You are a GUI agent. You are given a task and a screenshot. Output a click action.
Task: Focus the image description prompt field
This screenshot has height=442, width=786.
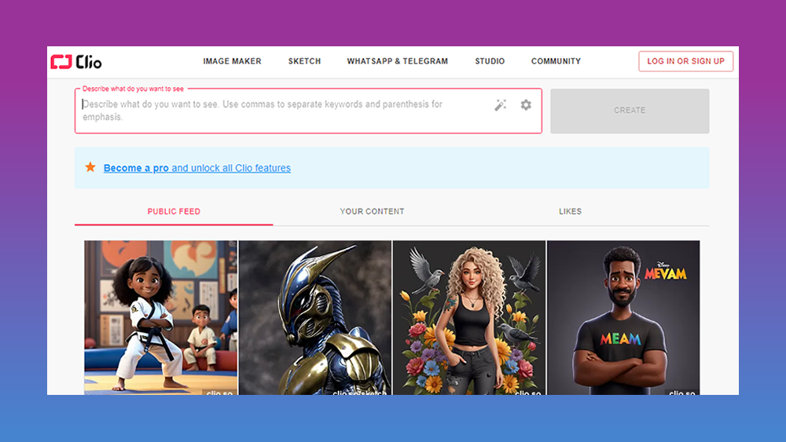[x=283, y=111]
